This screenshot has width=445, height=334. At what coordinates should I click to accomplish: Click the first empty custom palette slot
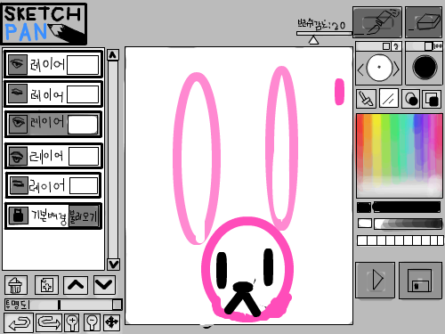pos(362,240)
